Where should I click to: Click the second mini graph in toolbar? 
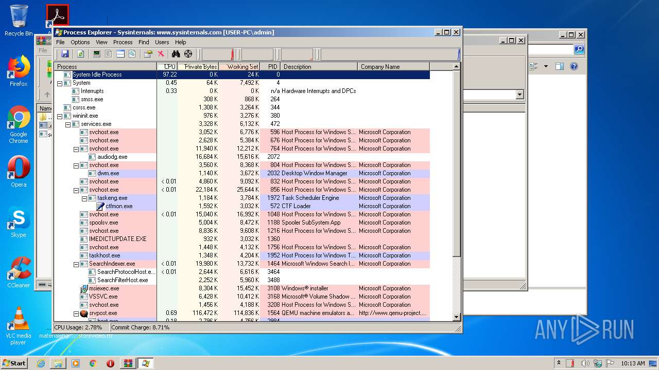pyautogui.click(x=257, y=54)
